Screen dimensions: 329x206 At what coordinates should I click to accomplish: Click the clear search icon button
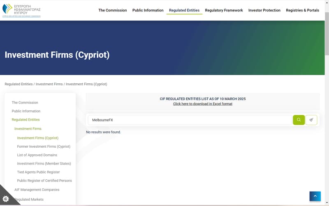coord(311,120)
